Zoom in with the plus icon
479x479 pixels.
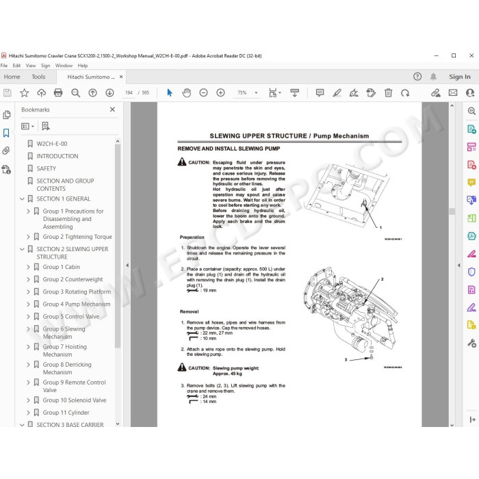pyautogui.click(x=220, y=92)
